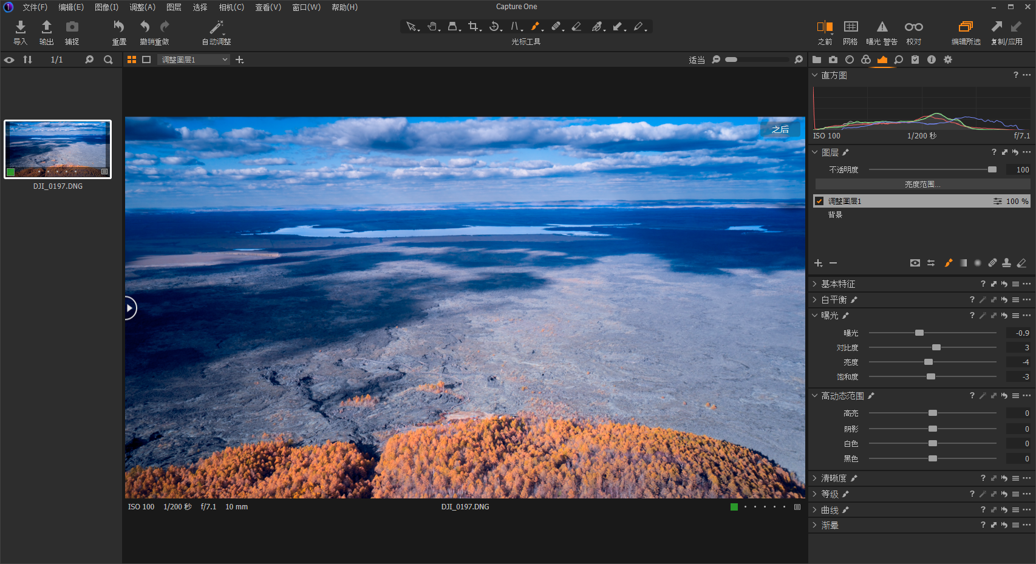Select the heal bandage tool in cursor toolbar
Viewport: 1036px width, 564px height.
pyautogui.click(x=556, y=27)
